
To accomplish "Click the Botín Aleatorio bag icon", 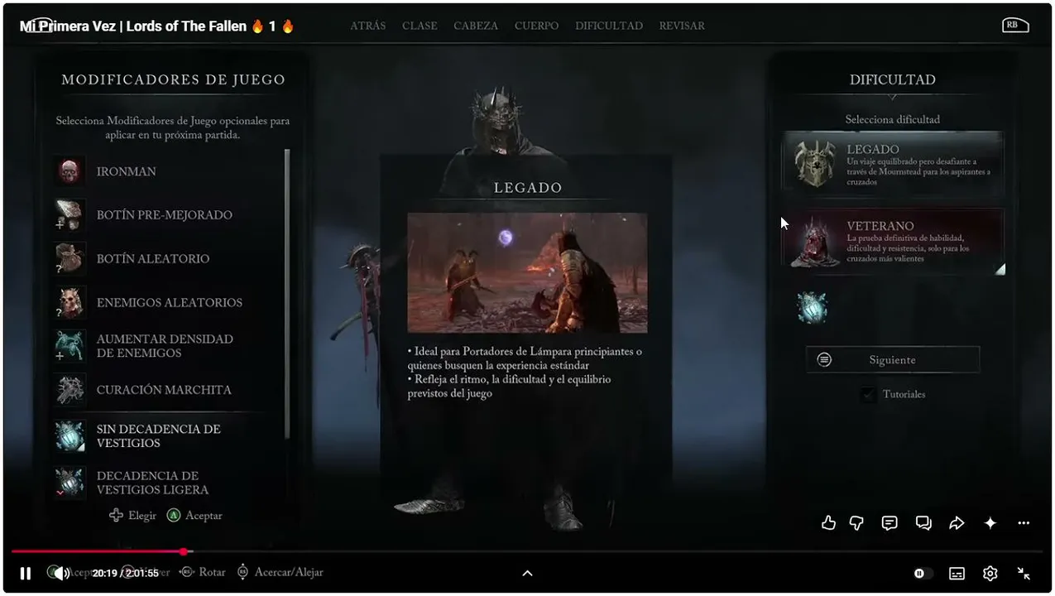I will [x=70, y=258].
